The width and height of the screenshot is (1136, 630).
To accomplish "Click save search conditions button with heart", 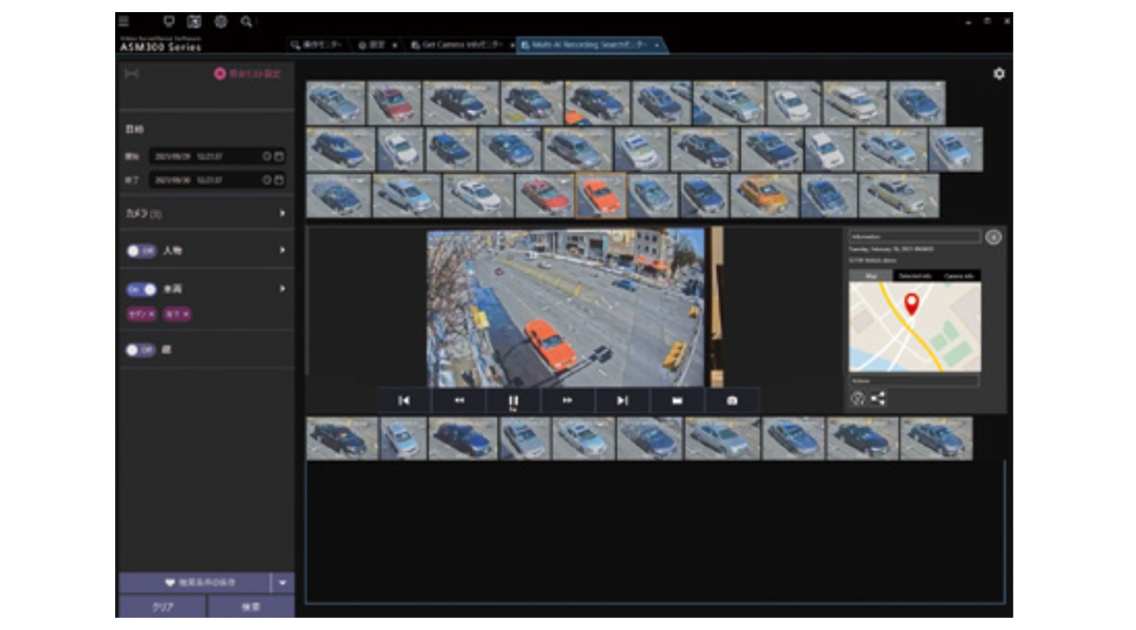I will pyautogui.click(x=195, y=583).
